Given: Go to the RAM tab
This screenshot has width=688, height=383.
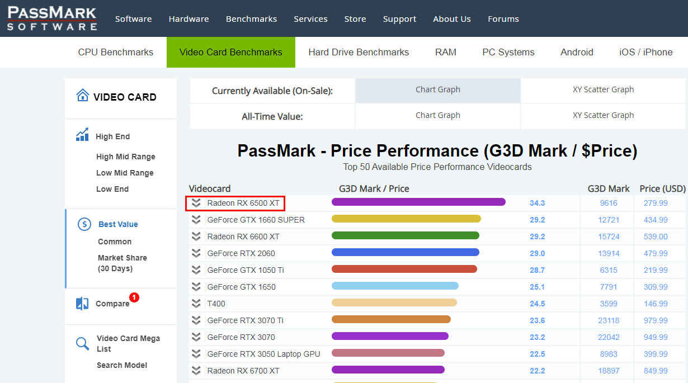Looking at the screenshot, I should (446, 52).
